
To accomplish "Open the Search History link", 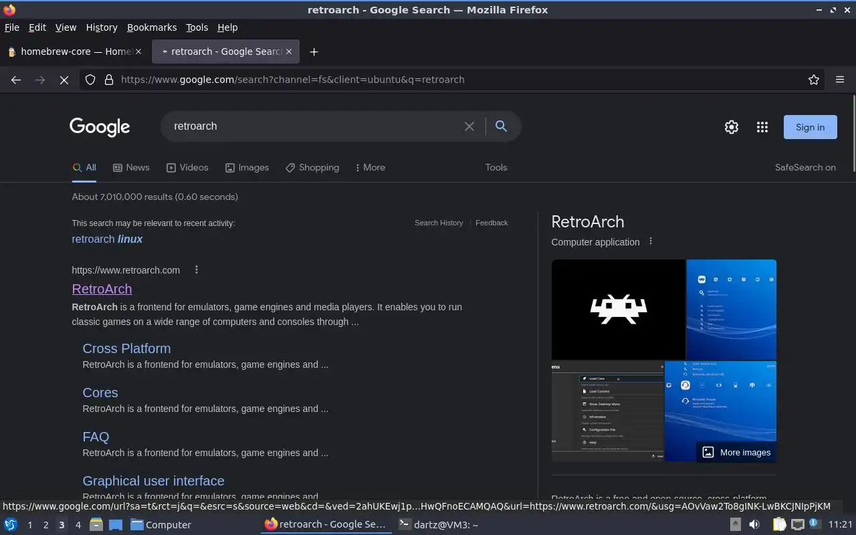I will point(439,223).
